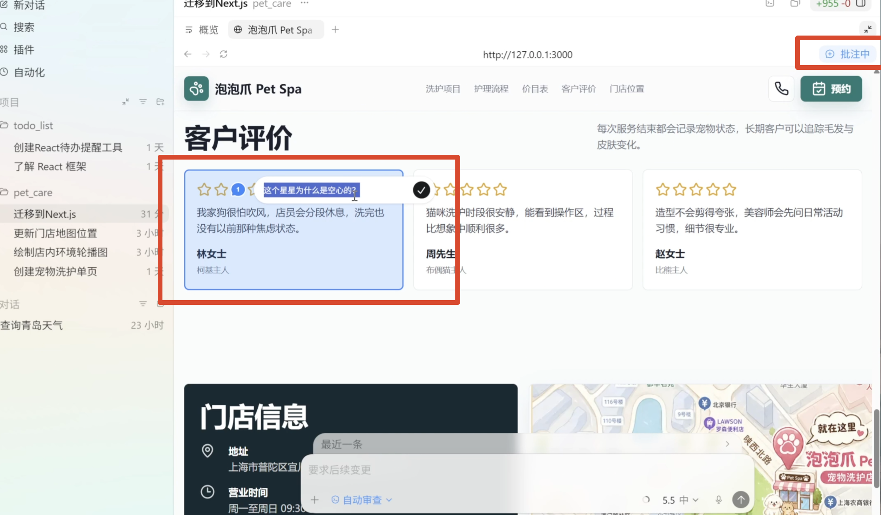This screenshot has height=515, width=881.
Task: Go back using browser back arrow
Action: tap(188, 54)
